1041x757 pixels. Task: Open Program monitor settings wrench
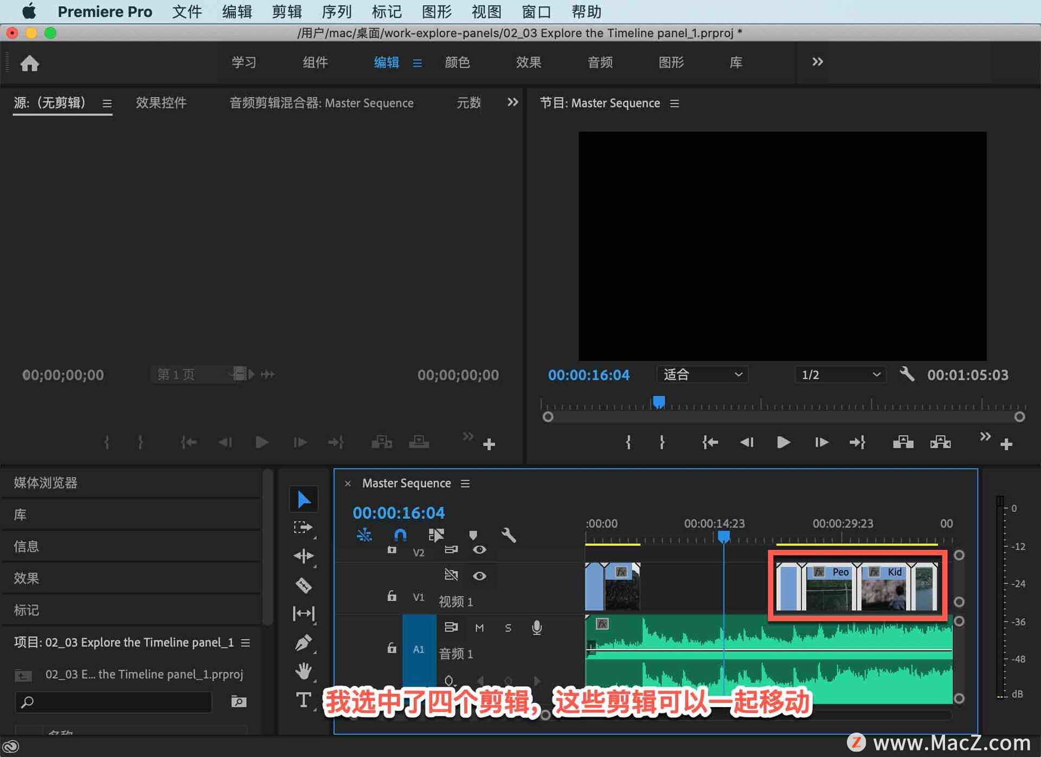pyautogui.click(x=907, y=374)
